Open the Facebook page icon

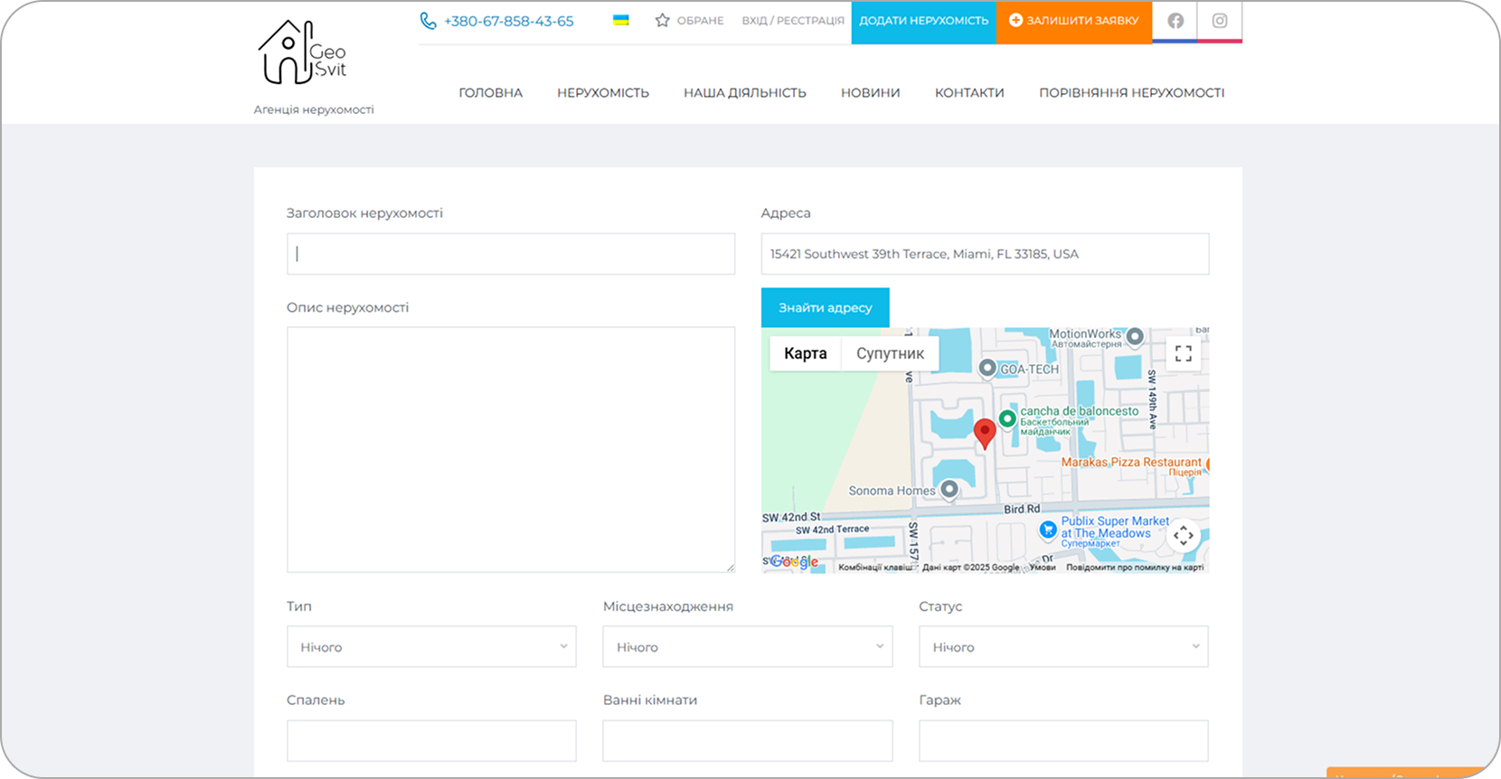tap(1175, 21)
